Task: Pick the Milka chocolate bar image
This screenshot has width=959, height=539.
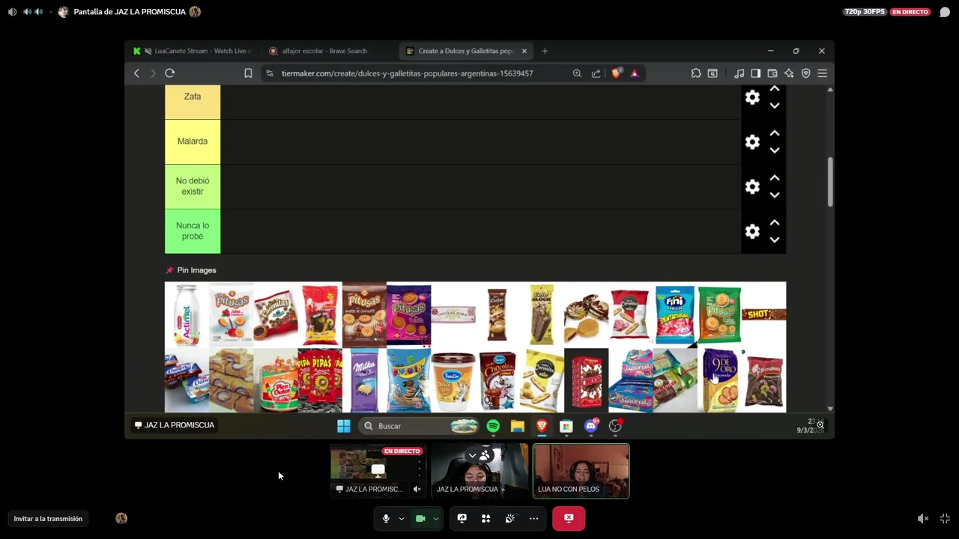Action: click(364, 380)
